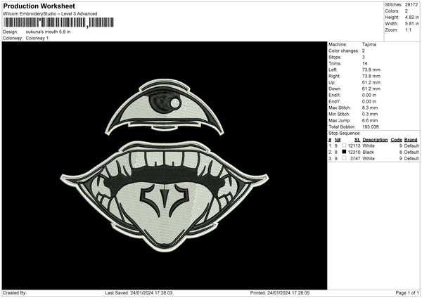This screenshot has height=298, width=422.
Task: Click the 'Color changes:' label
Action: point(344,51)
